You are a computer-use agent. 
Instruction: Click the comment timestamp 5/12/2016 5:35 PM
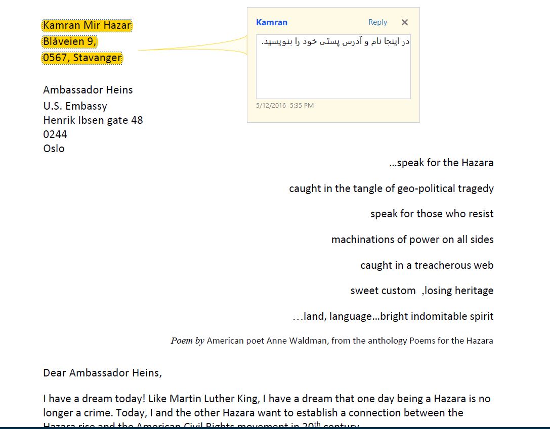point(285,106)
